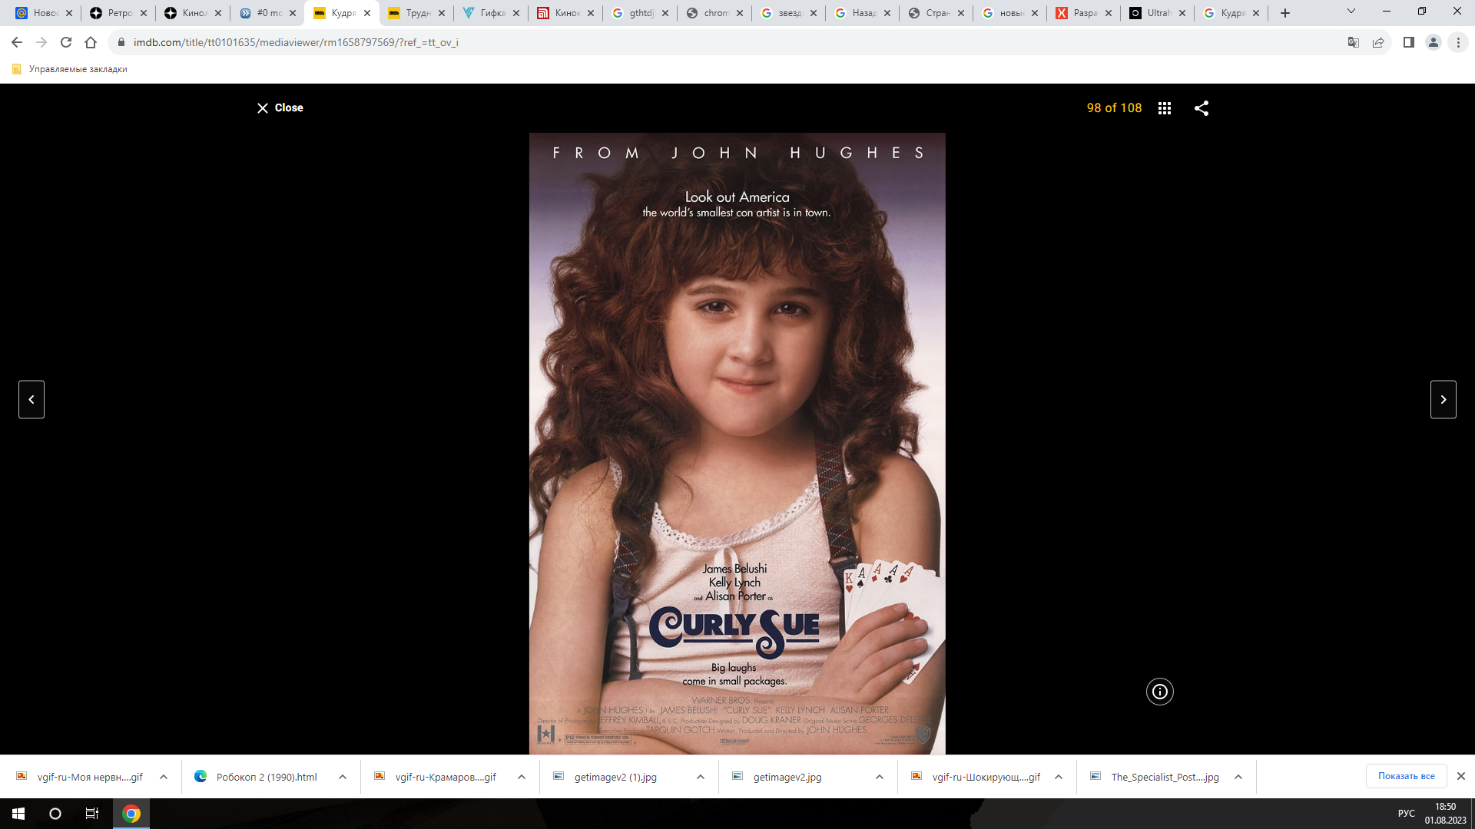Click the Curly Sue poster image

click(737, 443)
